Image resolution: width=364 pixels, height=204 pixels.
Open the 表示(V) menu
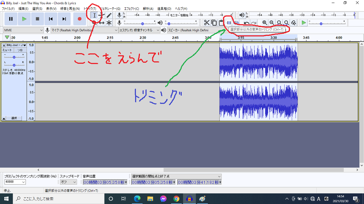click(51, 9)
